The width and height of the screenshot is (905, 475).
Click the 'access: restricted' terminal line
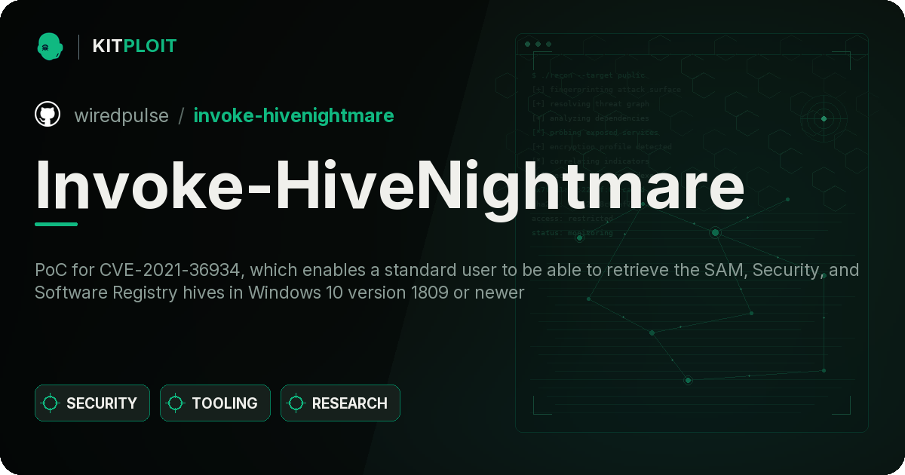pos(572,219)
